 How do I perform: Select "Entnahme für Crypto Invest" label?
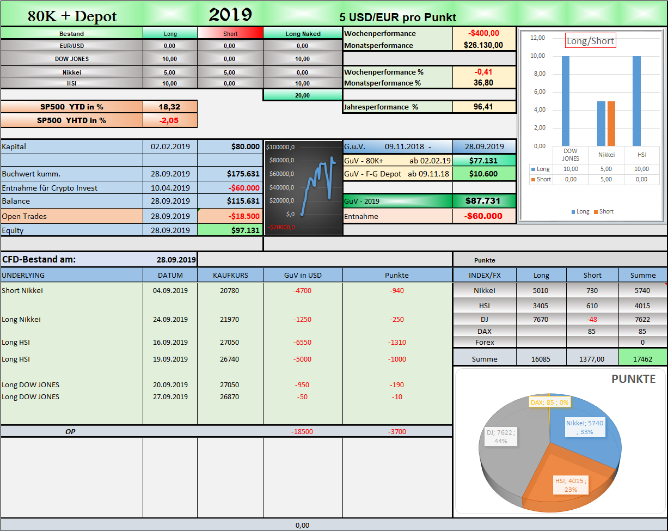pos(72,187)
